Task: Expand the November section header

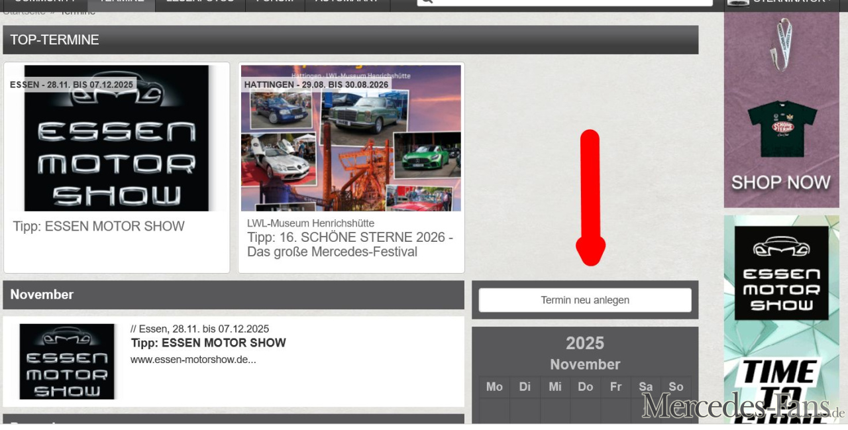Action: pos(42,294)
